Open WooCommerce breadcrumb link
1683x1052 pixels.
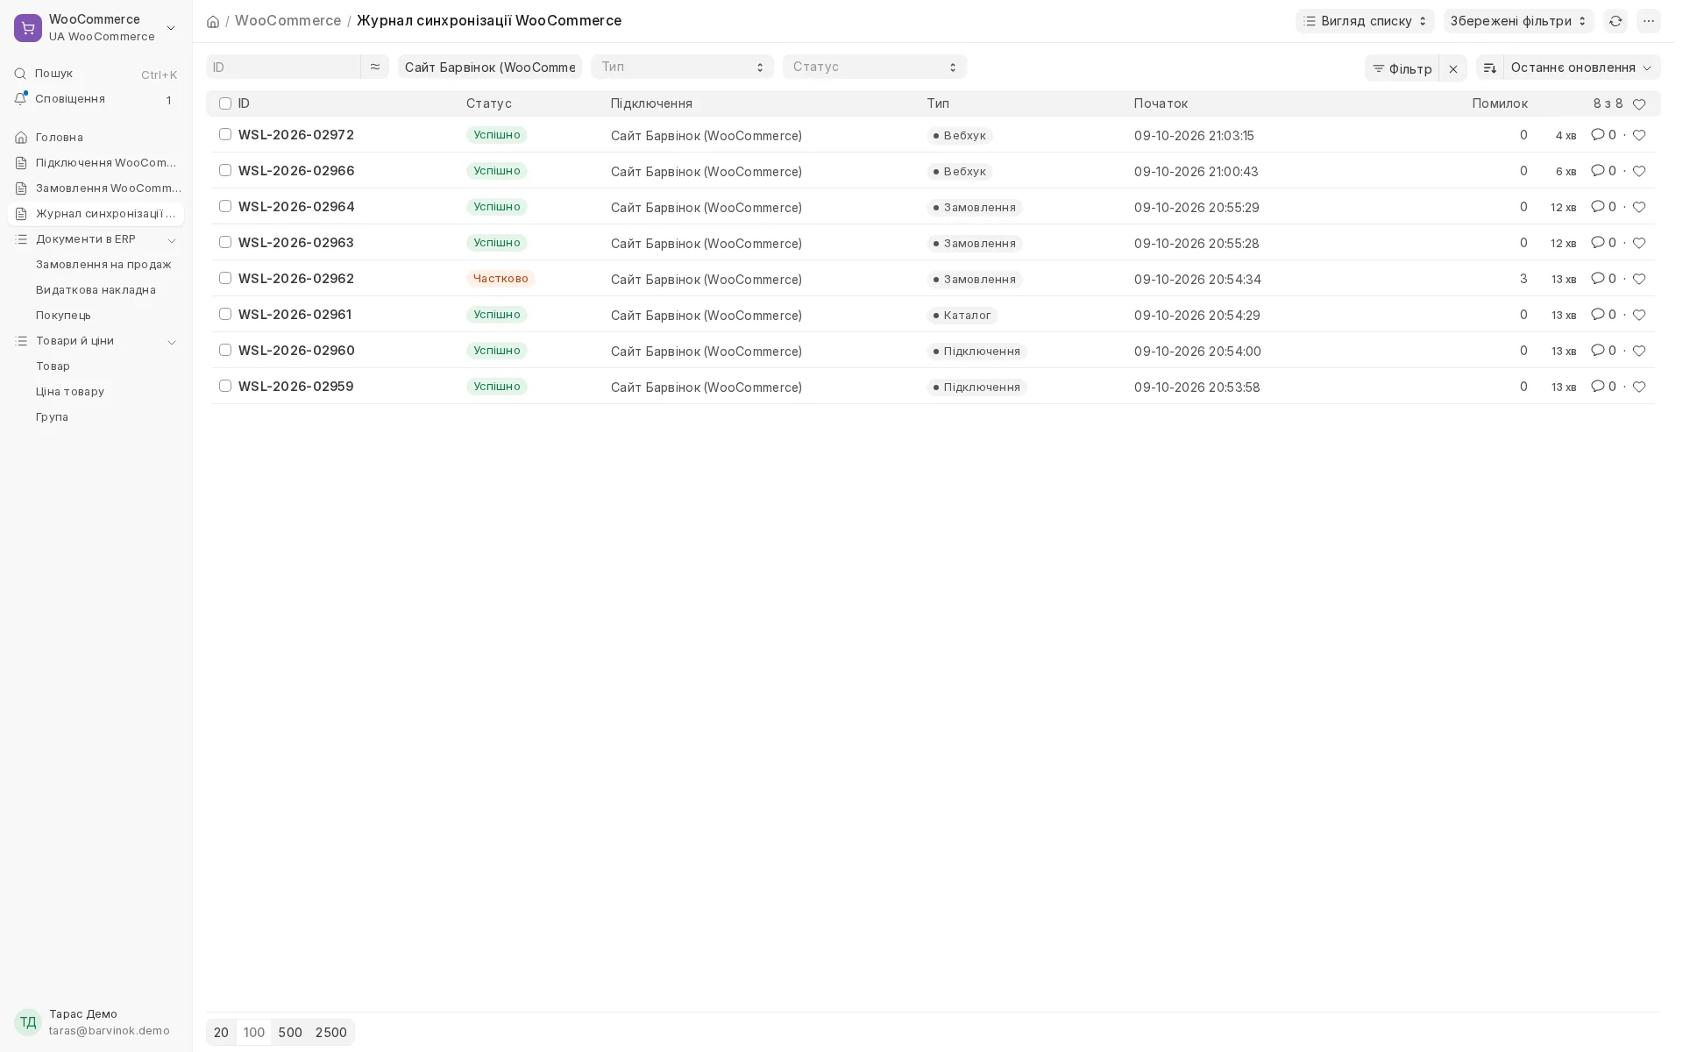point(288,20)
